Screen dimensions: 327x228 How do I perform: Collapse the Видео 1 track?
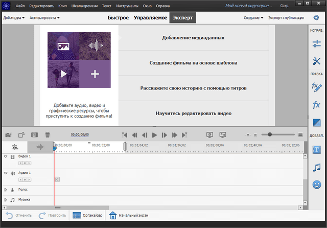click(x=6, y=156)
